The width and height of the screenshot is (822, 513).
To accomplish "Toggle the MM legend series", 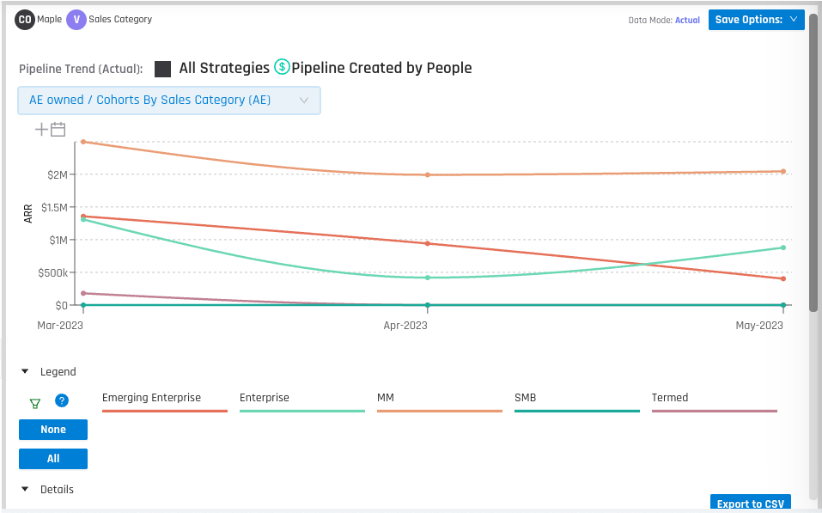I will [x=439, y=403].
